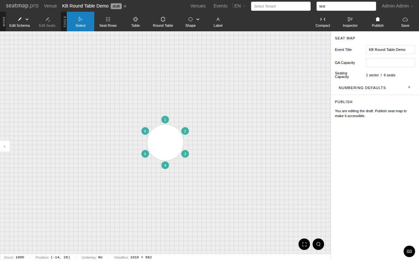The height and width of the screenshot is (261, 419).
Task: Click the fit-to-screen icon near the canvas corner
Action: coord(304,244)
